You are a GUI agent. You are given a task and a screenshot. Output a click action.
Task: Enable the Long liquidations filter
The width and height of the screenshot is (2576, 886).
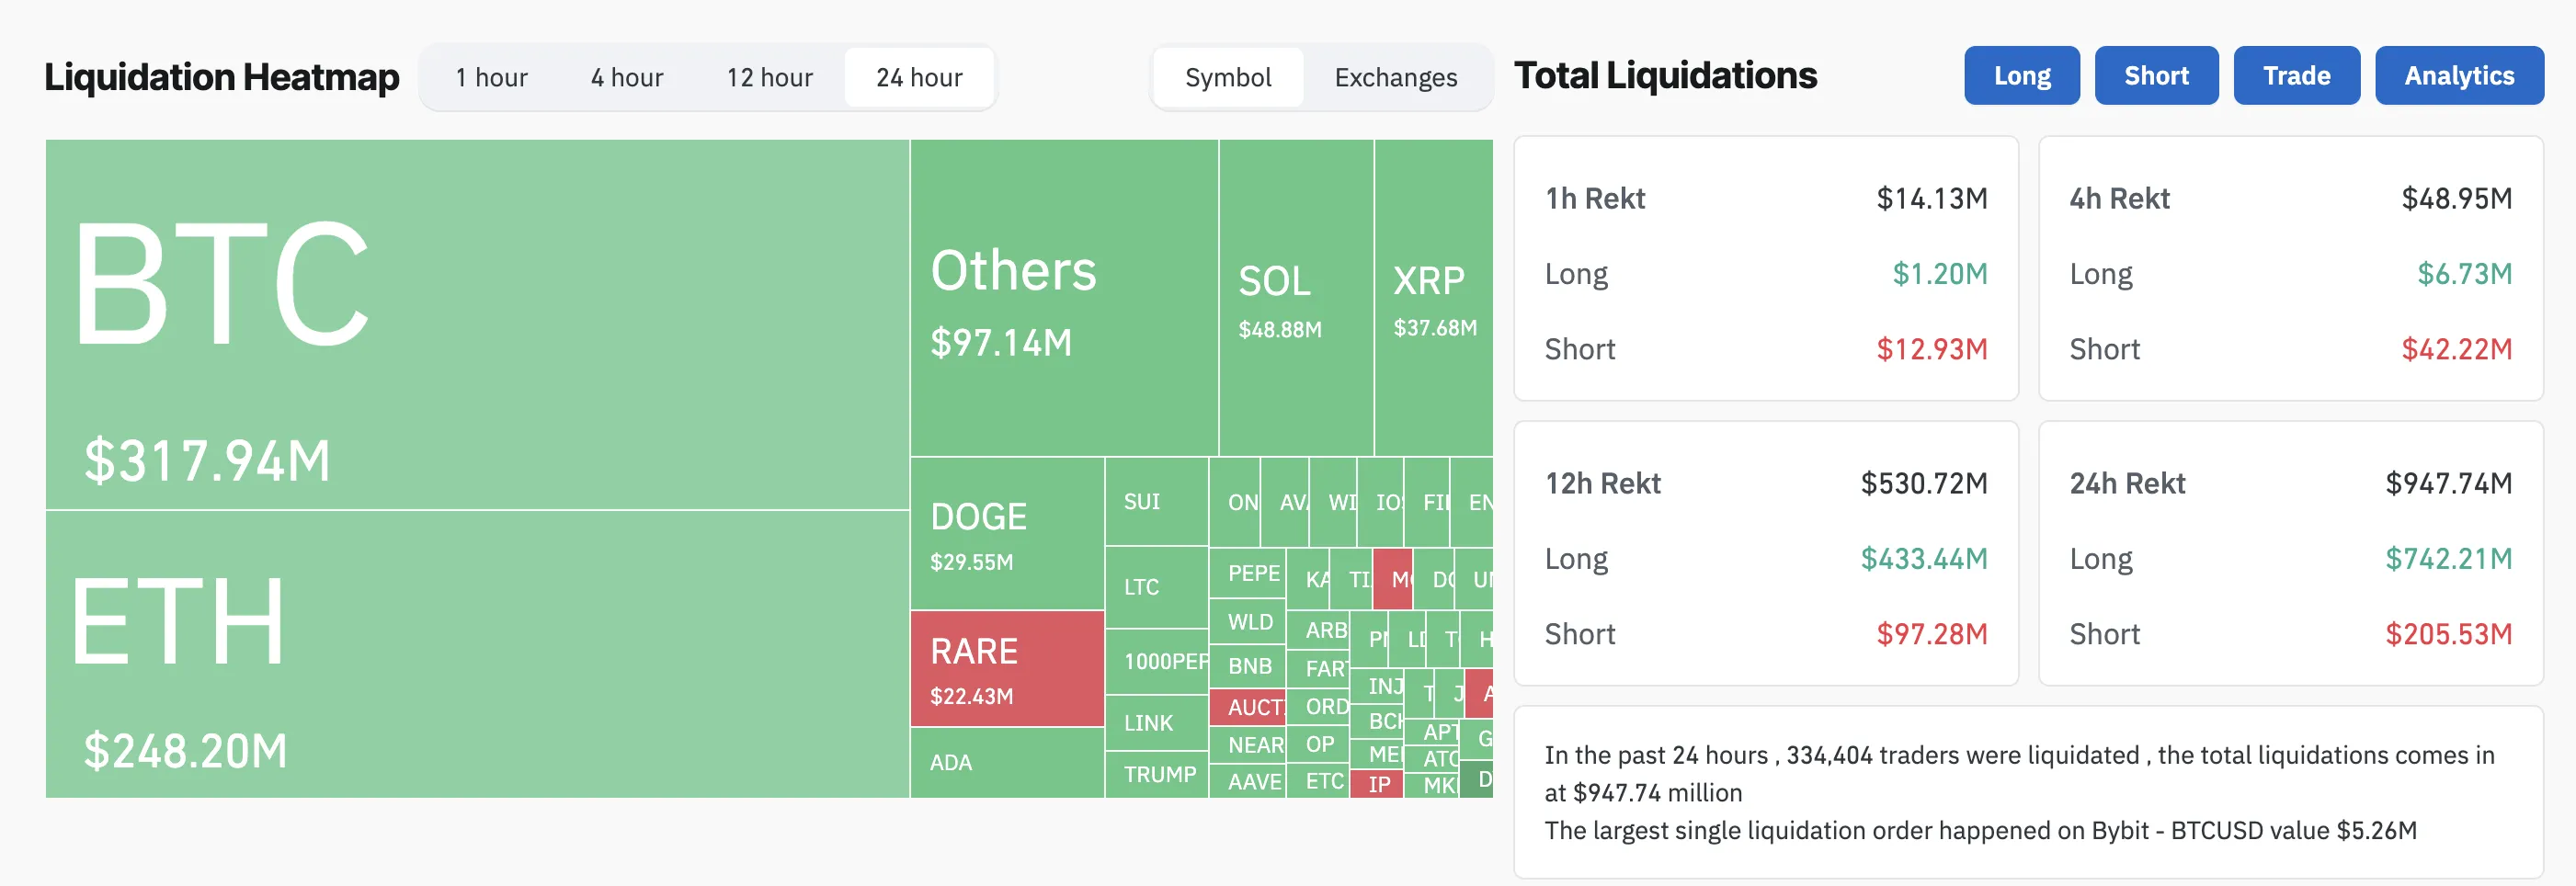(x=2021, y=74)
